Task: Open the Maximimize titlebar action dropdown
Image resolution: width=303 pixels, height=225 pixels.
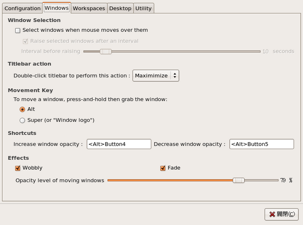Action: [x=156, y=76]
